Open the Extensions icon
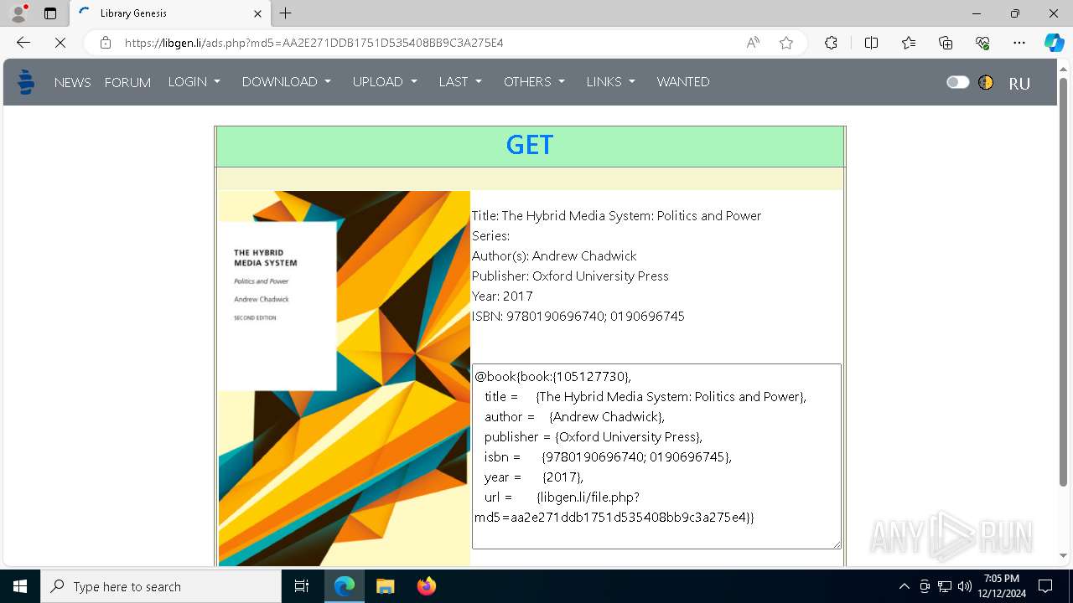The height and width of the screenshot is (603, 1073). pyautogui.click(x=831, y=43)
